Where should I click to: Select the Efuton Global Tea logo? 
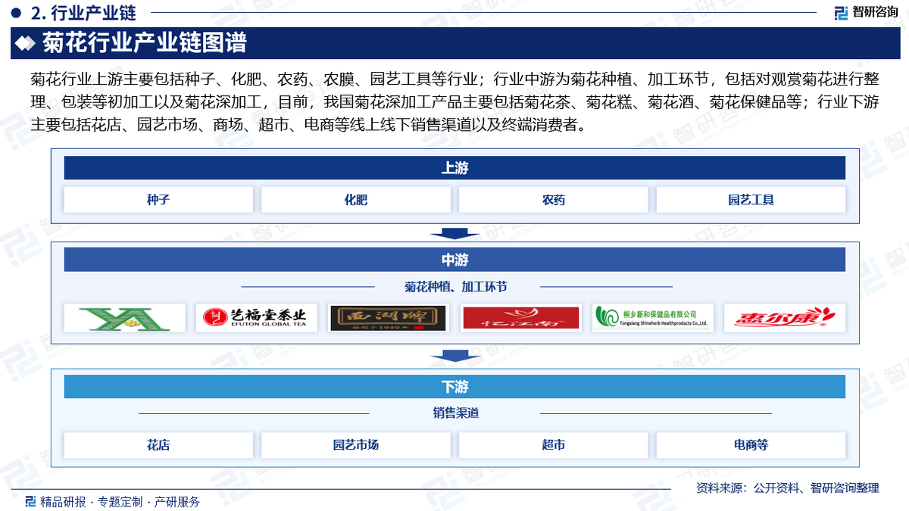(x=256, y=317)
